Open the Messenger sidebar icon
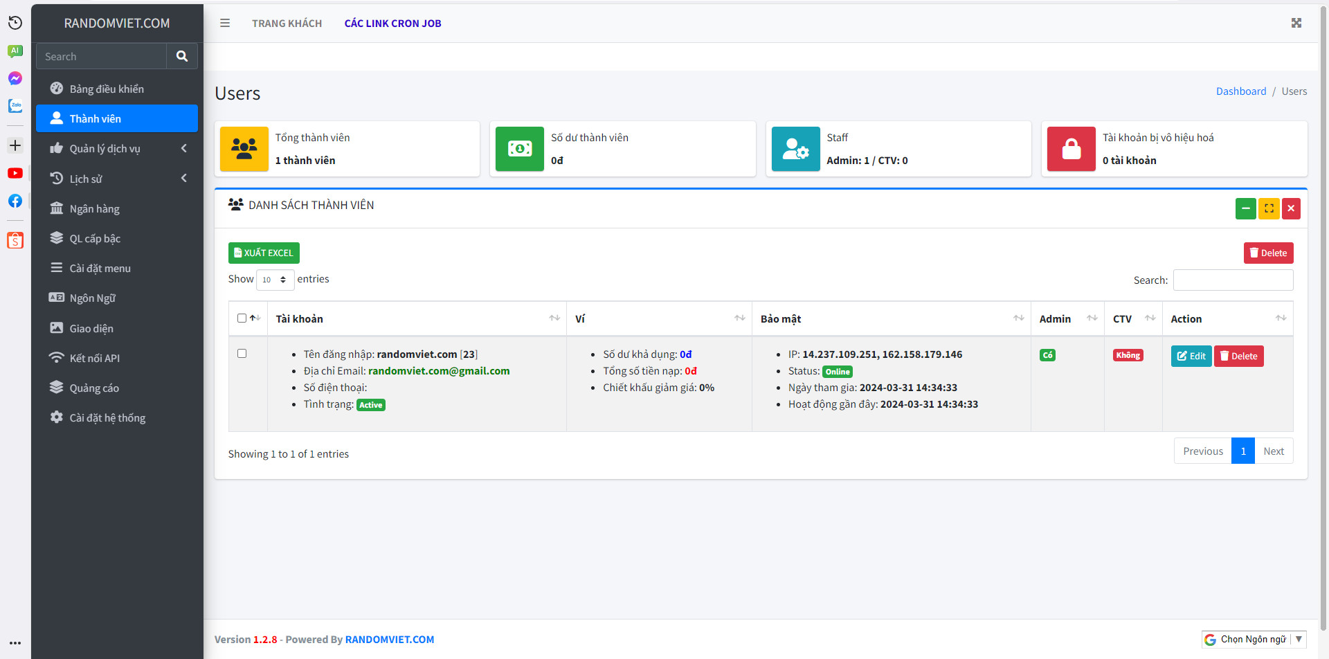The width and height of the screenshot is (1329, 659). [15, 78]
